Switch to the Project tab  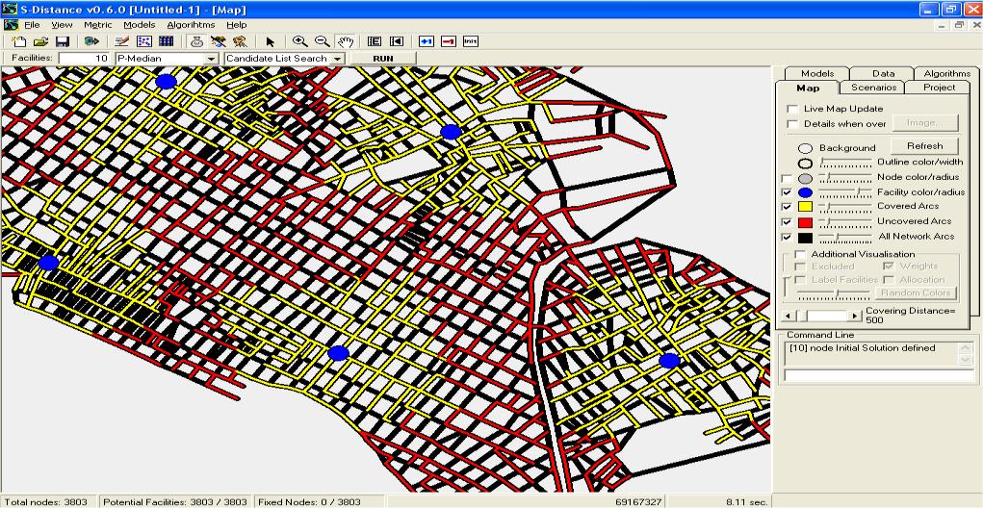(x=939, y=87)
